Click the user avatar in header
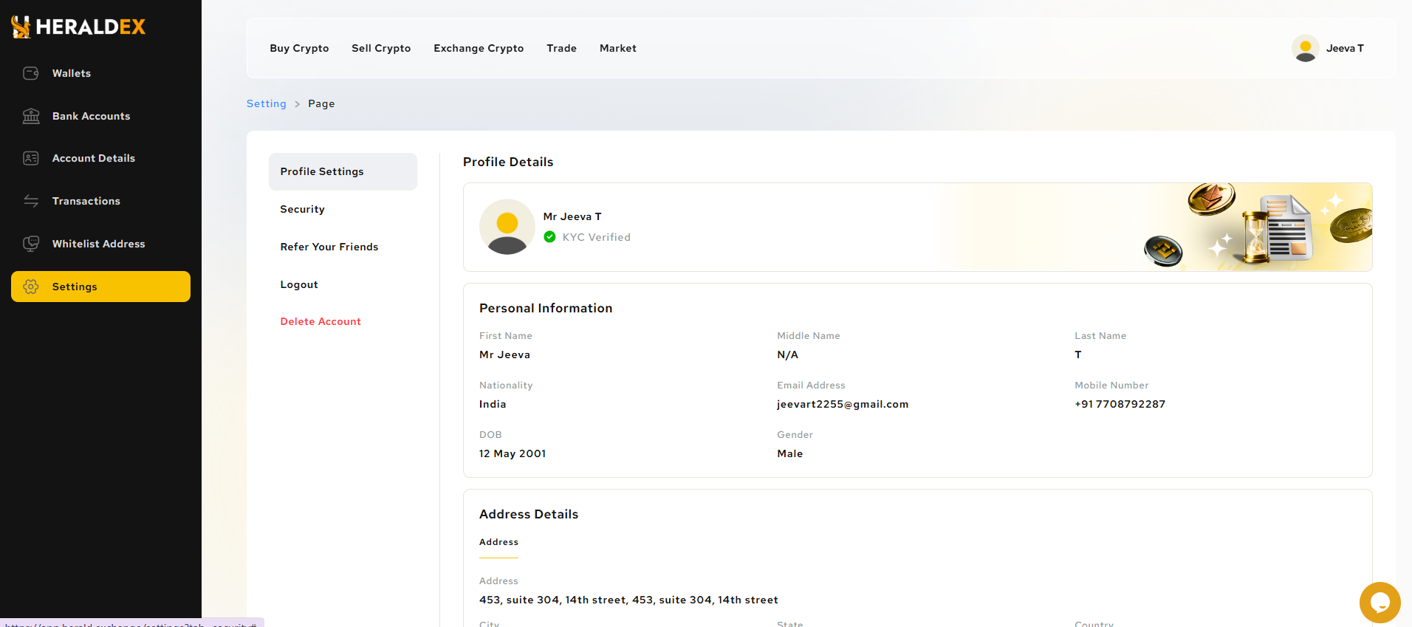Viewport: 1412px width, 627px height. coord(1305,48)
